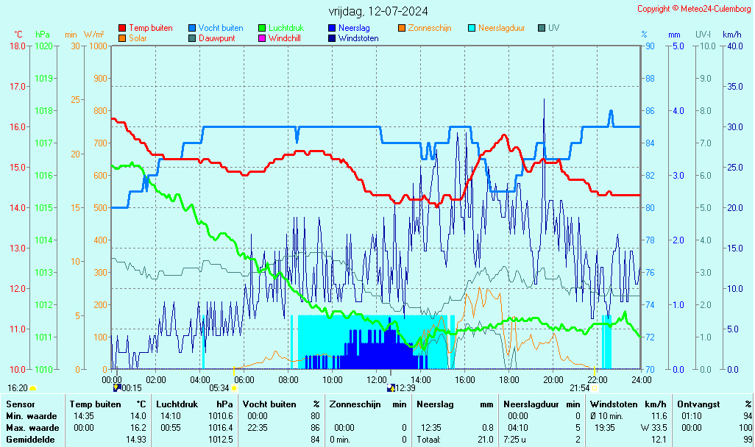Click the green Luchtdruk legend square
755x447 pixels.
[262, 28]
